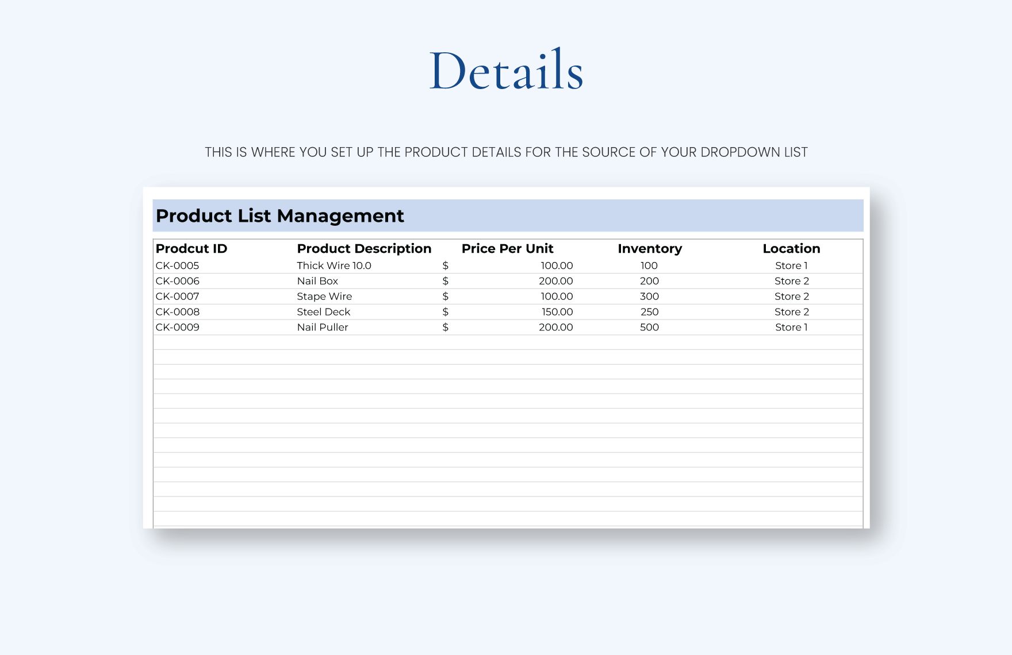Click Store 2 location of Steel Deck

[x=791, y=311]
